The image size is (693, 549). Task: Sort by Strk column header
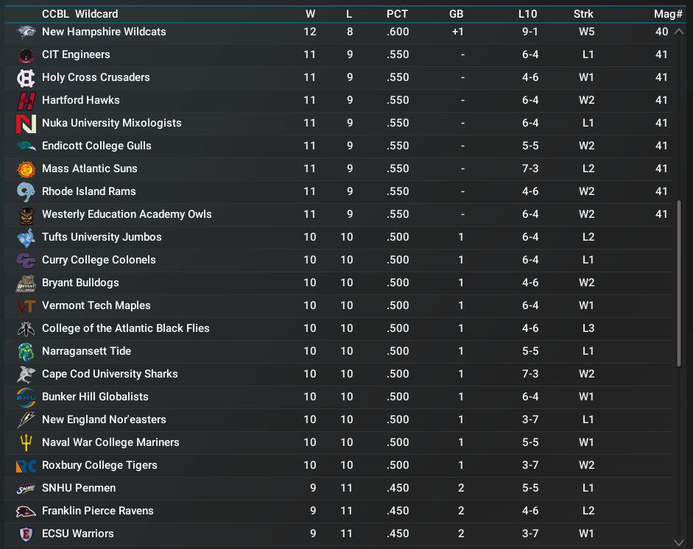pos(583,14)
